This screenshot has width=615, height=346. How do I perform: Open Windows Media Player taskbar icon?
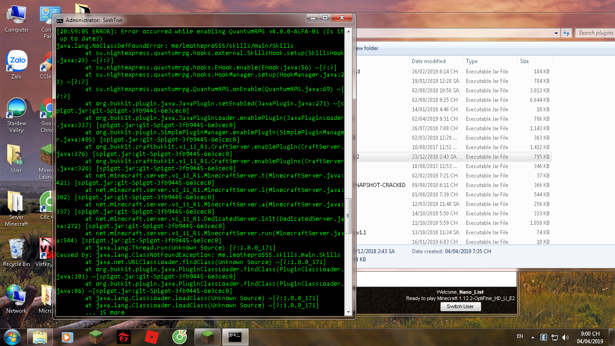[x=68, y=337]
